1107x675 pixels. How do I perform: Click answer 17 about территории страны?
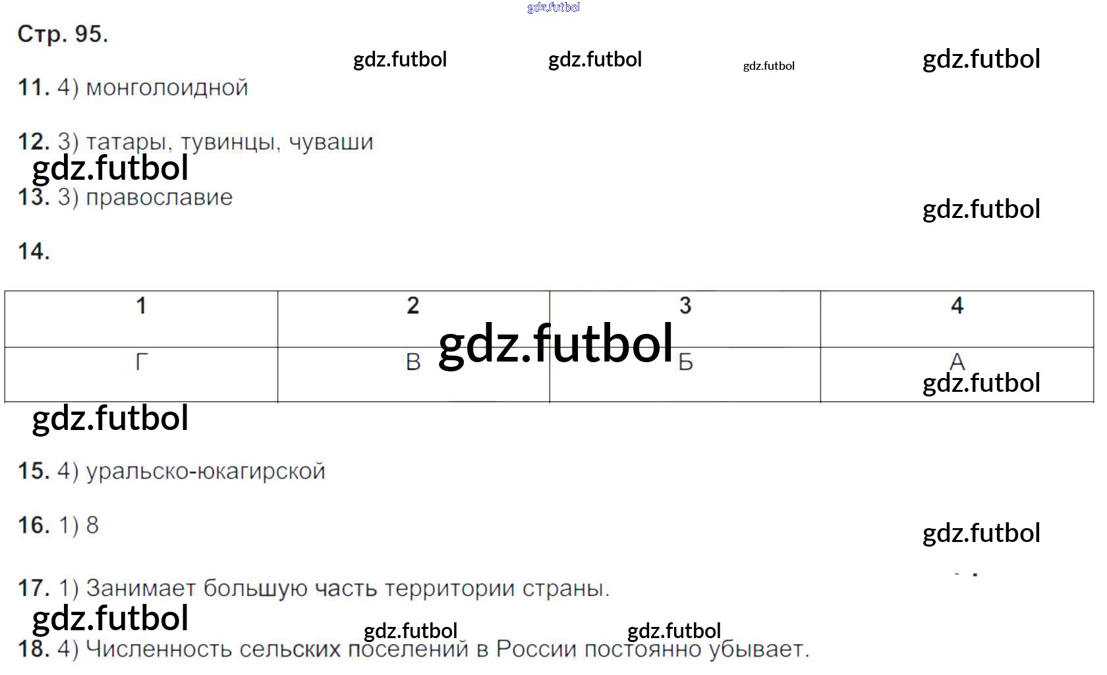[347, 588]
